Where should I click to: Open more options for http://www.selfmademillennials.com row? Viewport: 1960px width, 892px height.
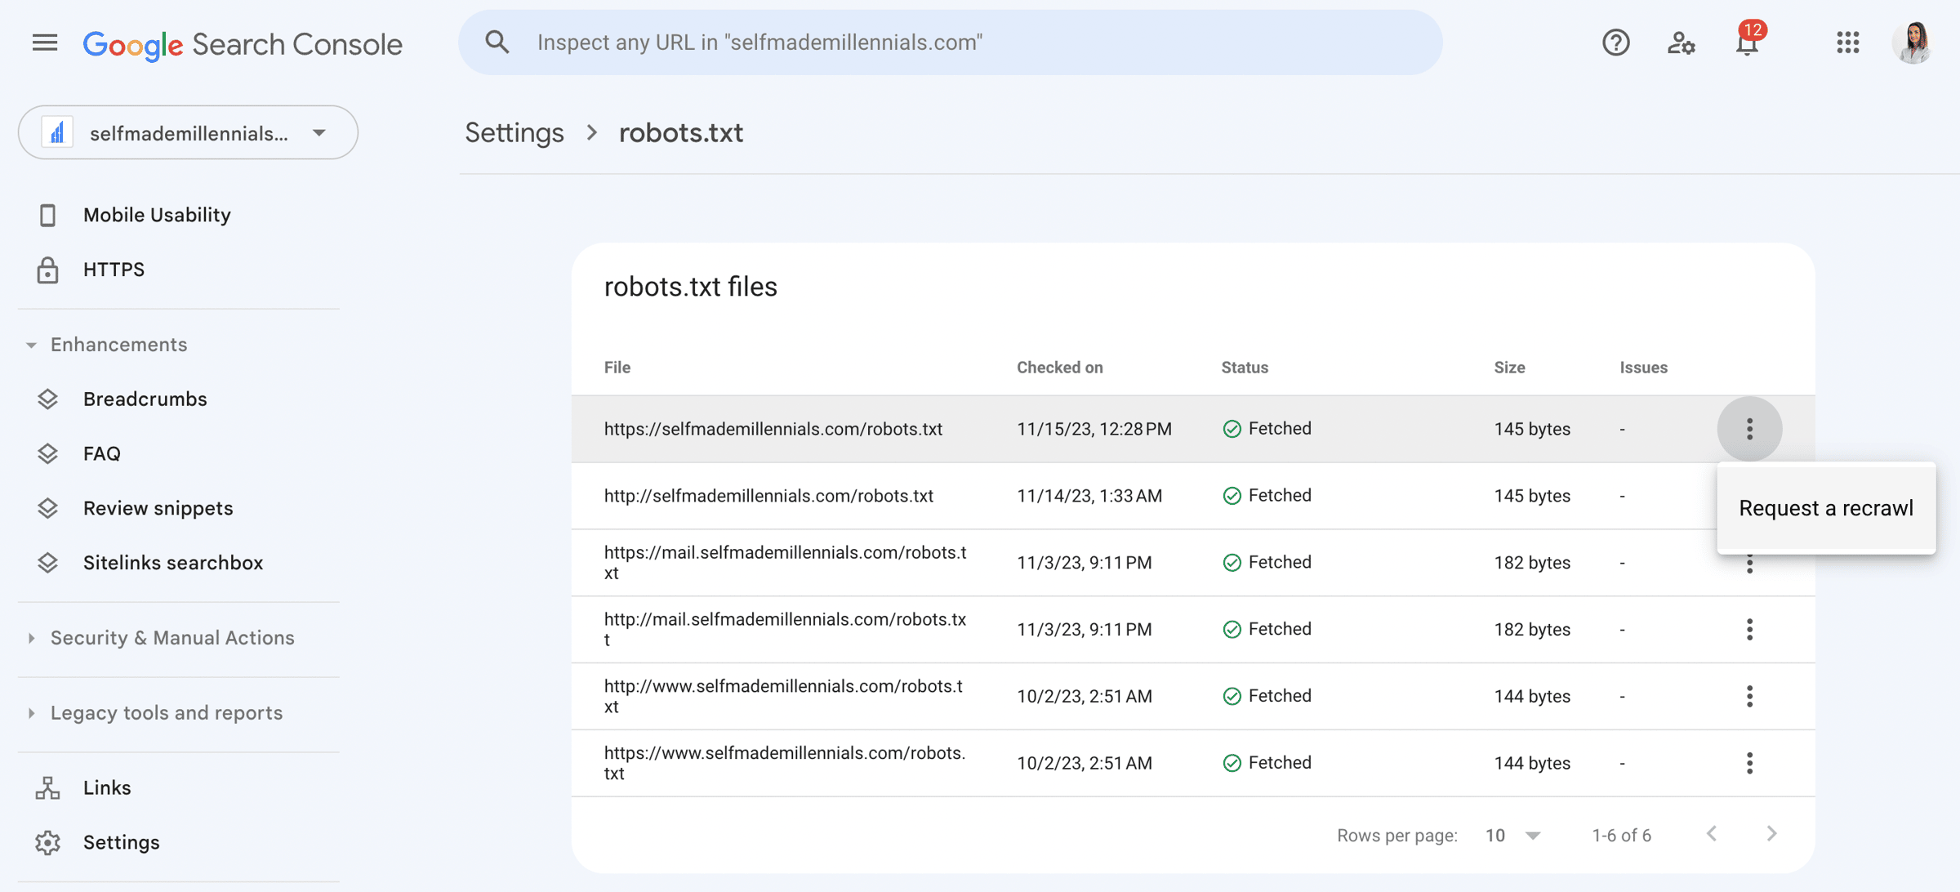[1749, 697]
